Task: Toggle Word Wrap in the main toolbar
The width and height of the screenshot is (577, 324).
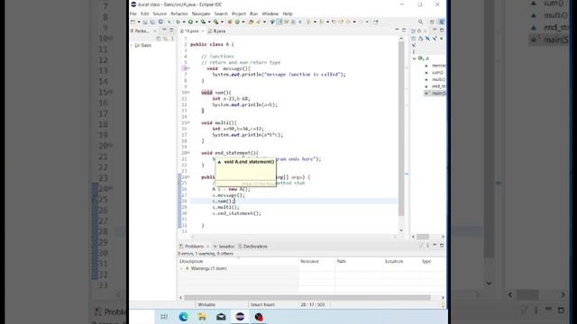Action: pyautogui.click(x=287, y=22)
